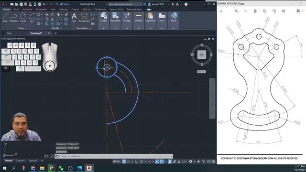Expand the Draw panel dropdown

(22, 28)
